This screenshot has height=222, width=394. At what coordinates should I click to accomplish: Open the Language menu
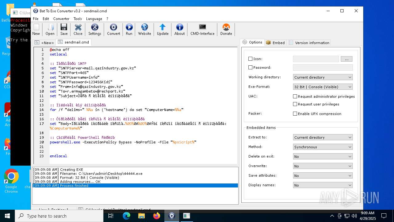click(94, 19)
